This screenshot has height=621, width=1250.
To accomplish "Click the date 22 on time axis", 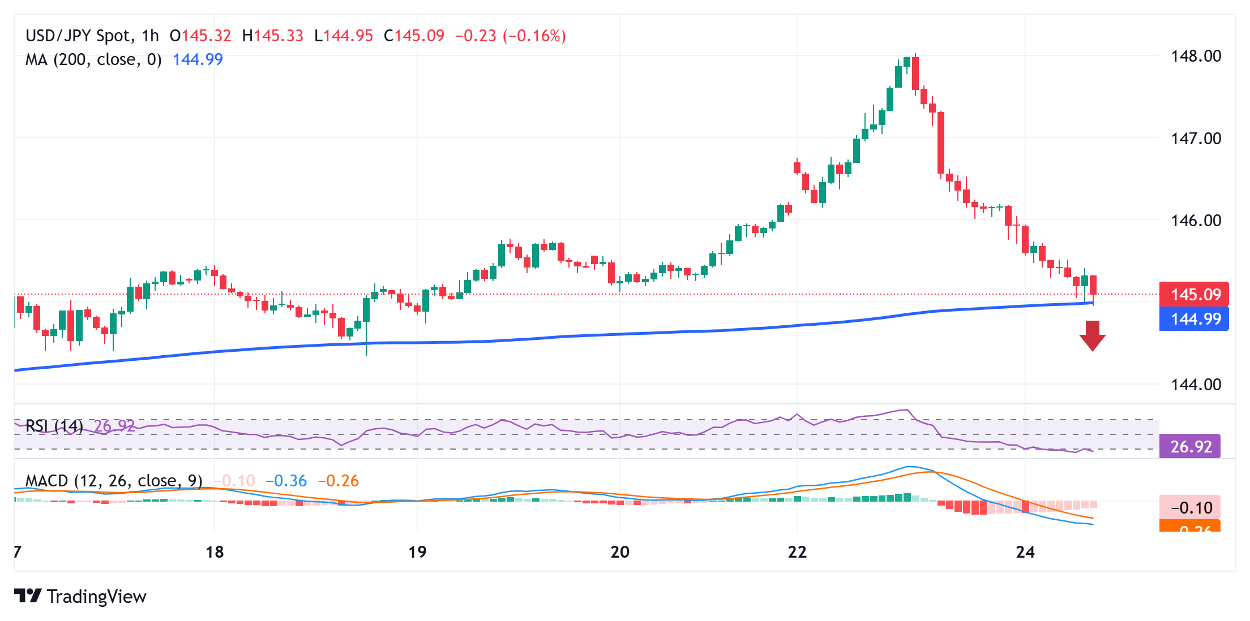I will point(797,552).
